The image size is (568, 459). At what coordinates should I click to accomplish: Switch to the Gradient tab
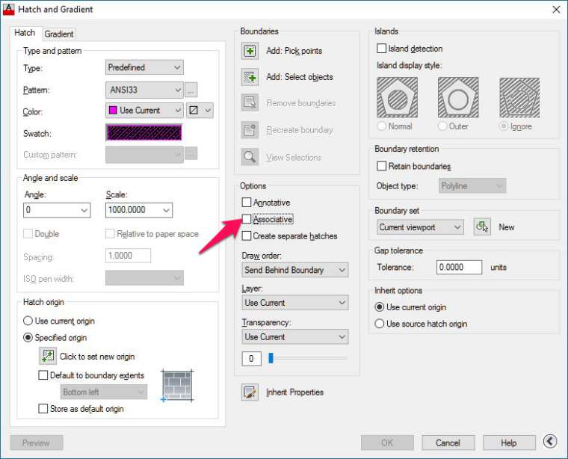59,34
